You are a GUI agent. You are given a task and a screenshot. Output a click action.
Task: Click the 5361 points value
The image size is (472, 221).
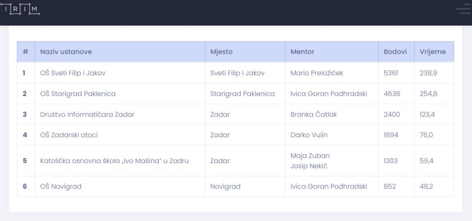[x=390, y=73]
